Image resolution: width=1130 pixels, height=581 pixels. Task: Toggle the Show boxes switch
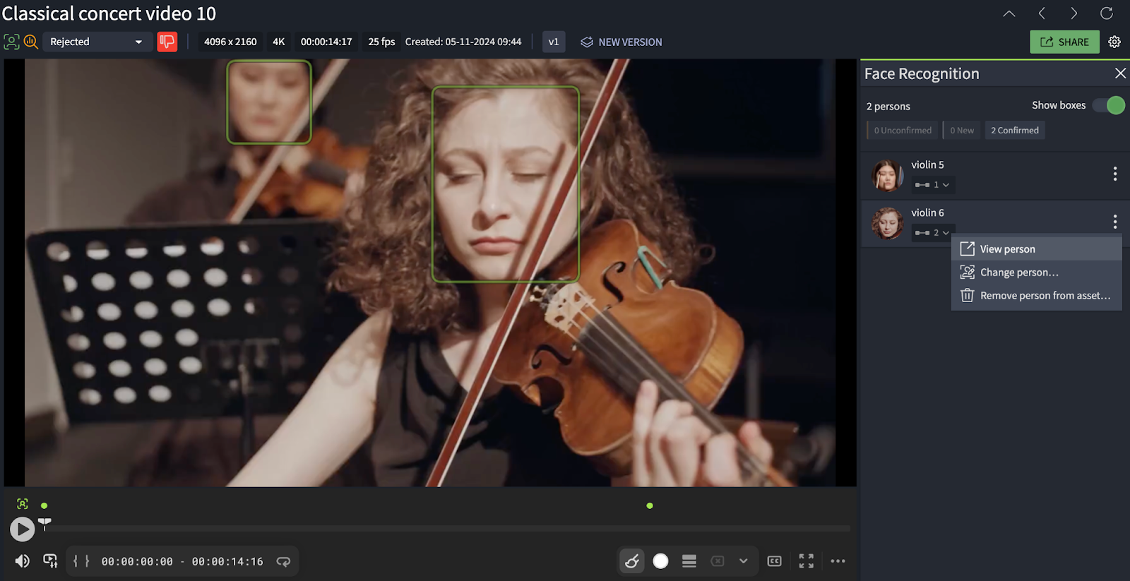1109,105
